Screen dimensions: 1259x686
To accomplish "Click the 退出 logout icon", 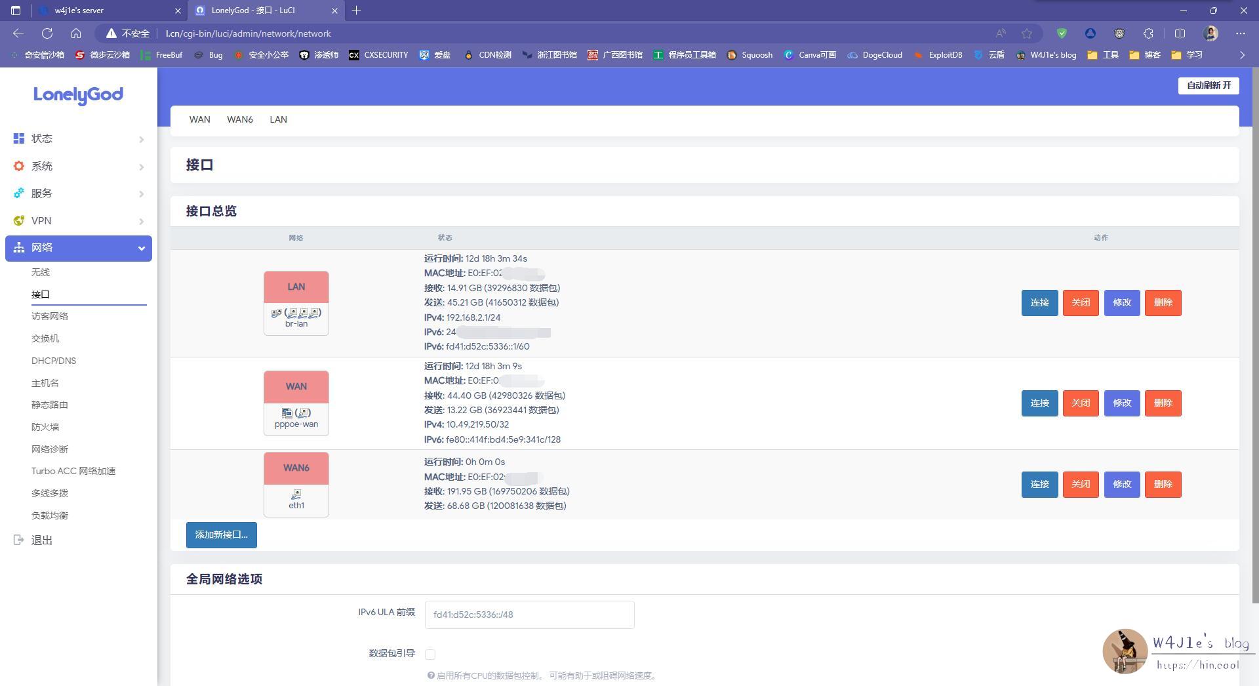I will (x=19, y=540).
